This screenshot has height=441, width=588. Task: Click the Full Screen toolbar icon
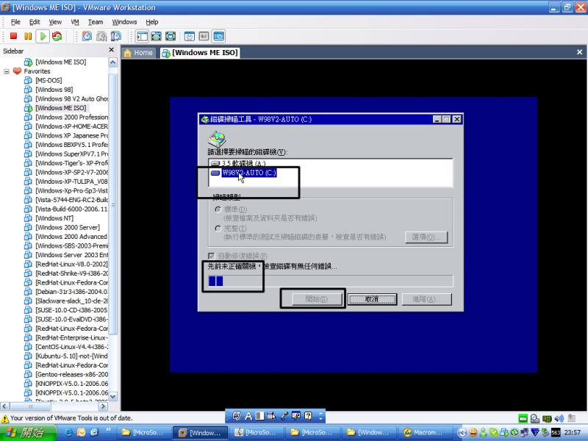[x=171, y=36]
